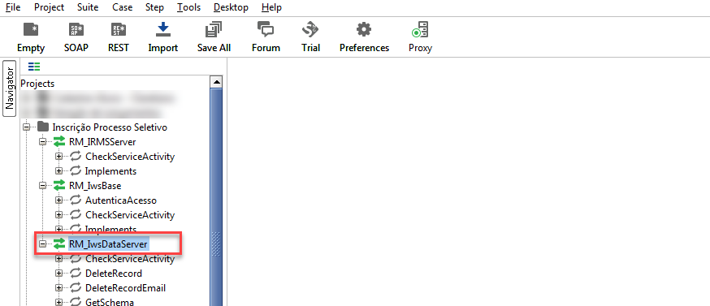
Task: Click the Projects root label
Action: [37, 84]
